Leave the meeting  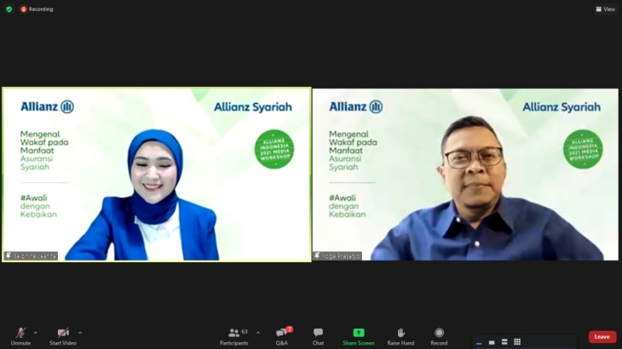pyautogui.click(x=602, y=336)
